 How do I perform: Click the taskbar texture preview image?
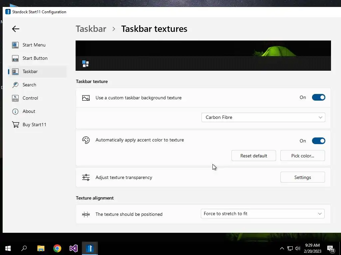point(203,55)
